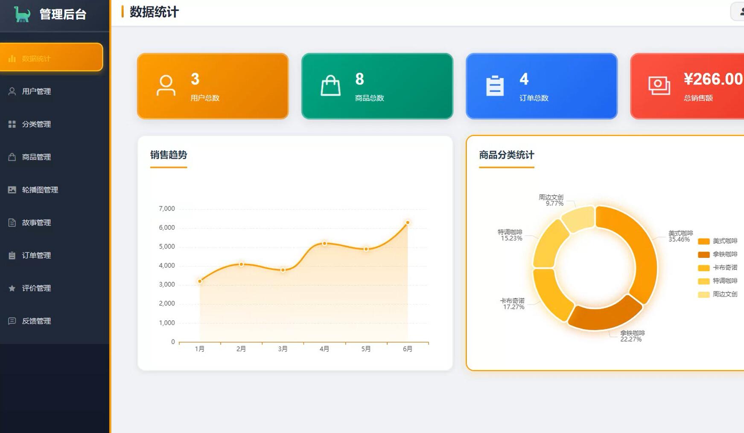
Task: Toggle the 卡布奇诺 legend swatch
Action: click(x=703, y=268)
